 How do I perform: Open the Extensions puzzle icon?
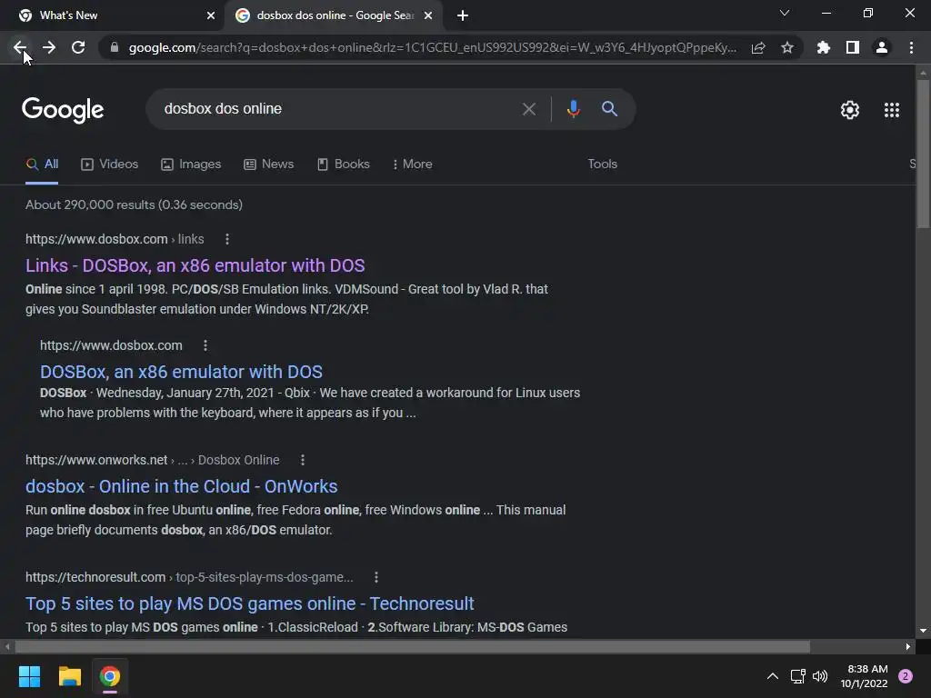tap(824, 47)
